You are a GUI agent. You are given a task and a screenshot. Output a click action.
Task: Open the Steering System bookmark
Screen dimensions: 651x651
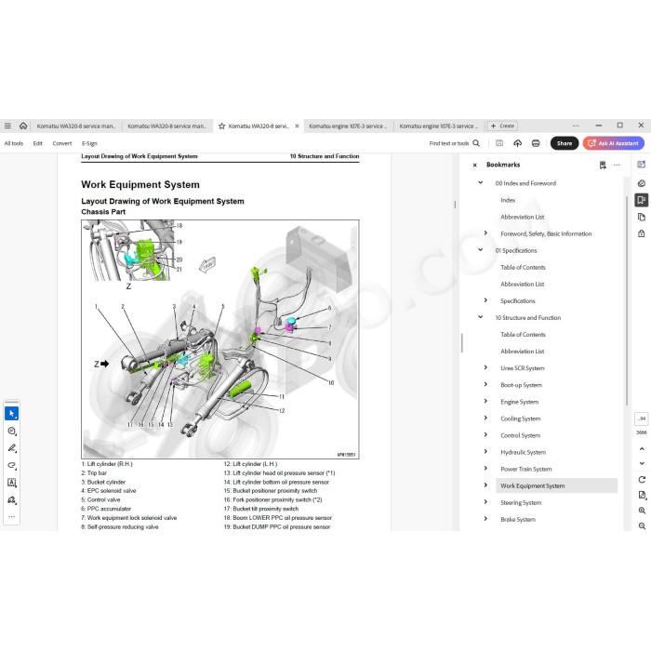pos(521,503)
